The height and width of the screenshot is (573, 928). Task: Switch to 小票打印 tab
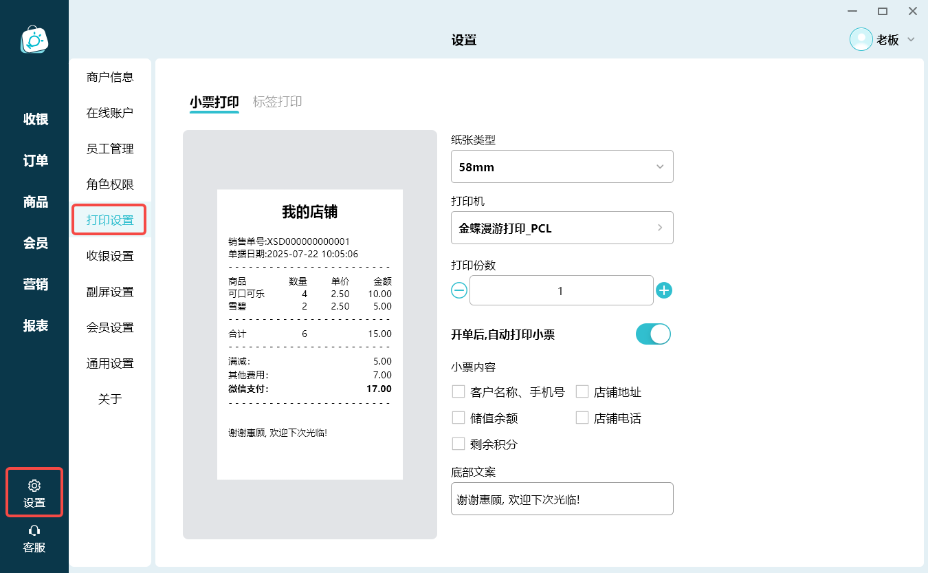click(x=214, y=102)
